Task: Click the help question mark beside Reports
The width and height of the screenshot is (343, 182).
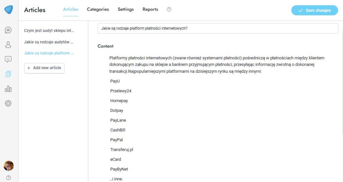Action: (169, 9)
